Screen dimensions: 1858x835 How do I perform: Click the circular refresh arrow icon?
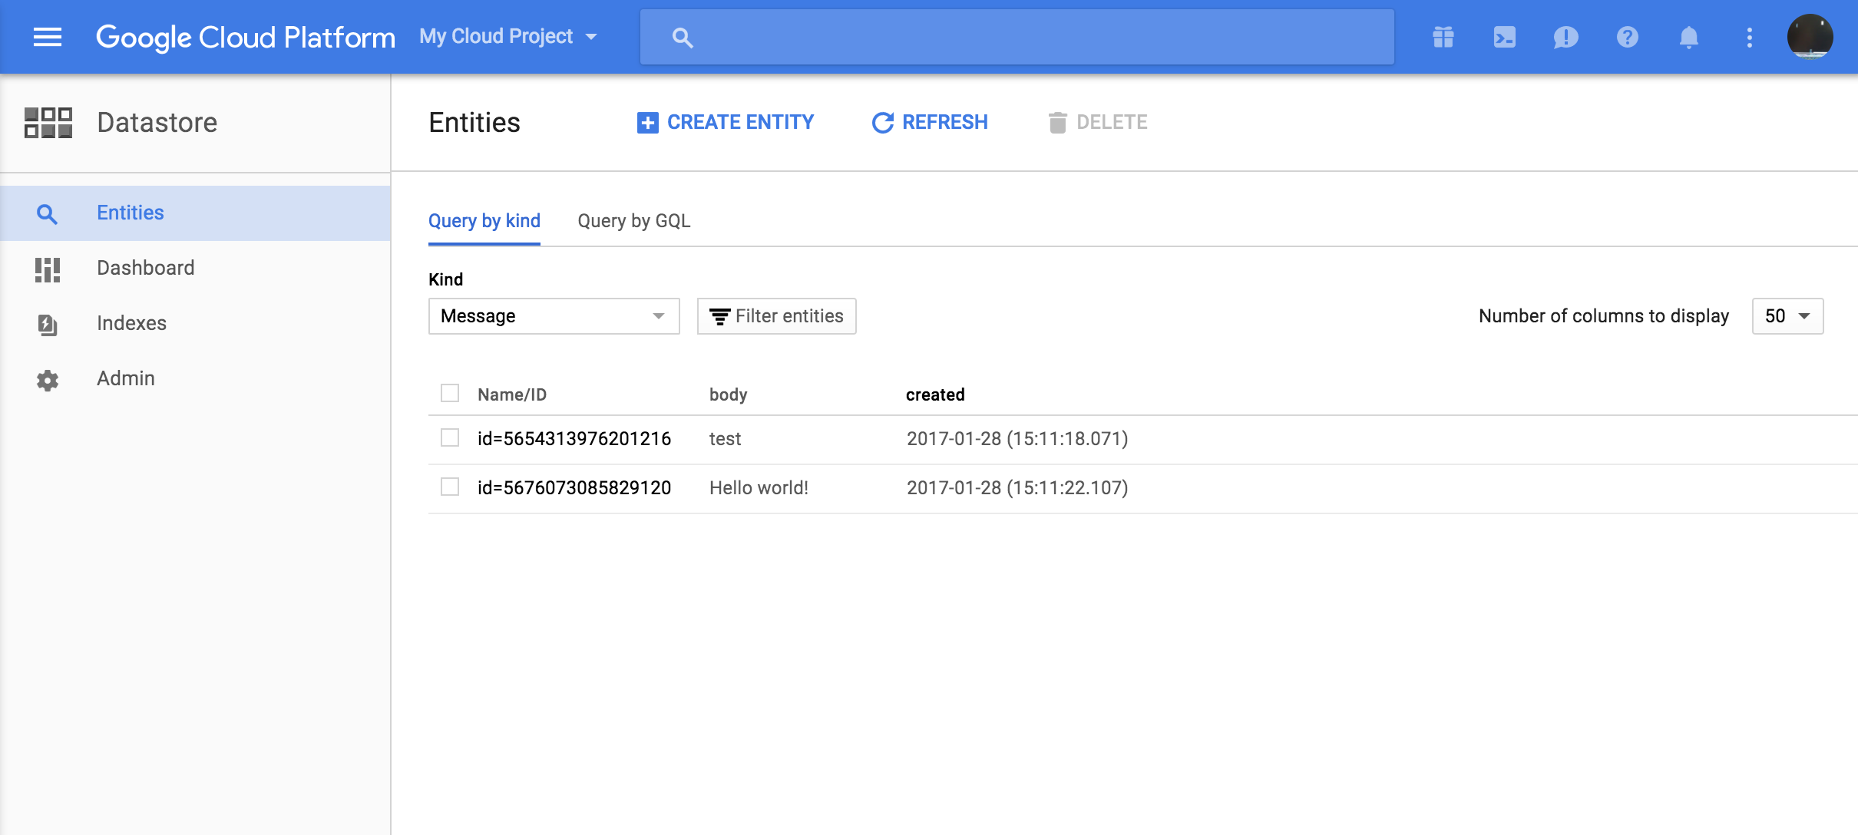pos(883,123)
